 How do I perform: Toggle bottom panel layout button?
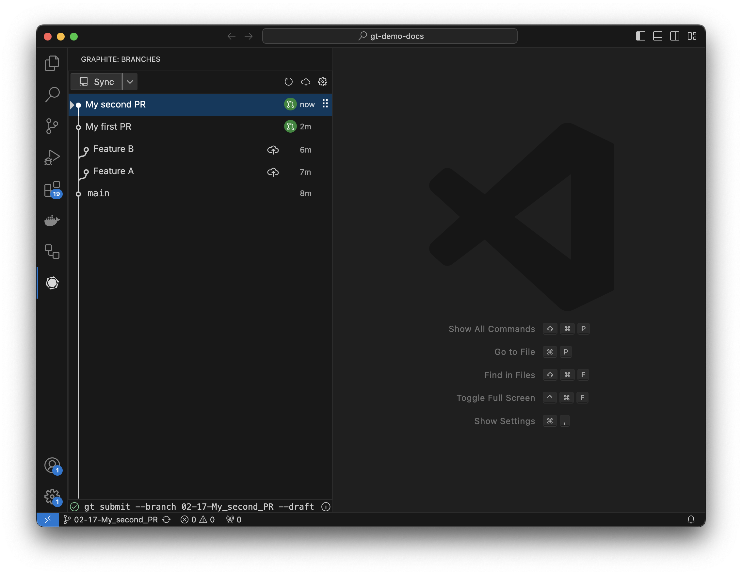coord(657,36)
